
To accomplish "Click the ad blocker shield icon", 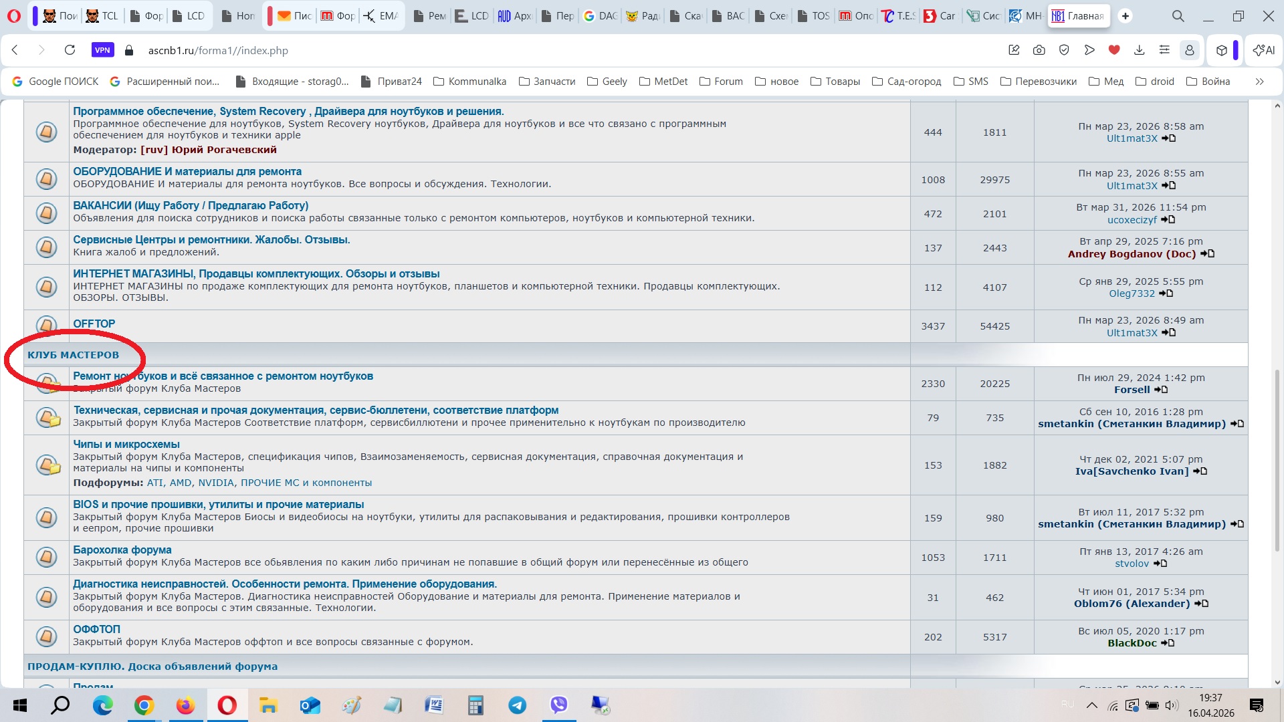I will 1064,50.
